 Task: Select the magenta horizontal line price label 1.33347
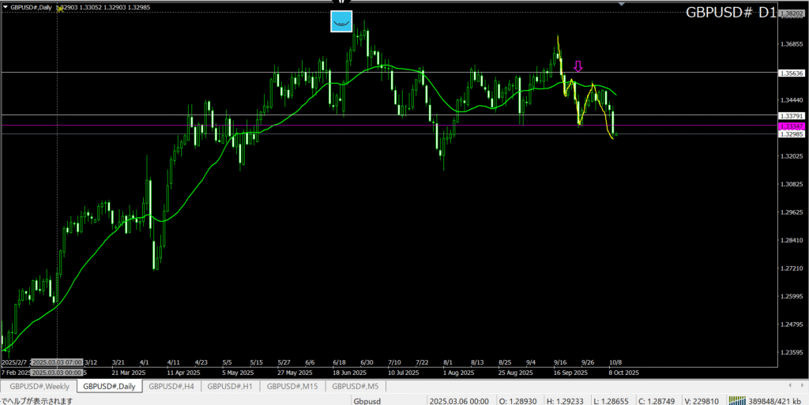pyautogui.click(x=790, y=126)
